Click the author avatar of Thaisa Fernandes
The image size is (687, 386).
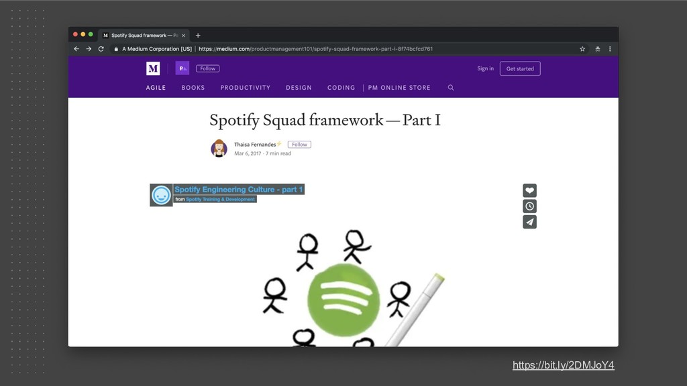point(219,148)
